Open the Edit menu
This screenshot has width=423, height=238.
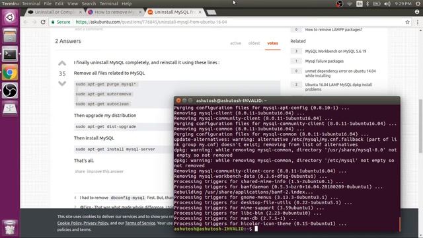click(59, 4)
